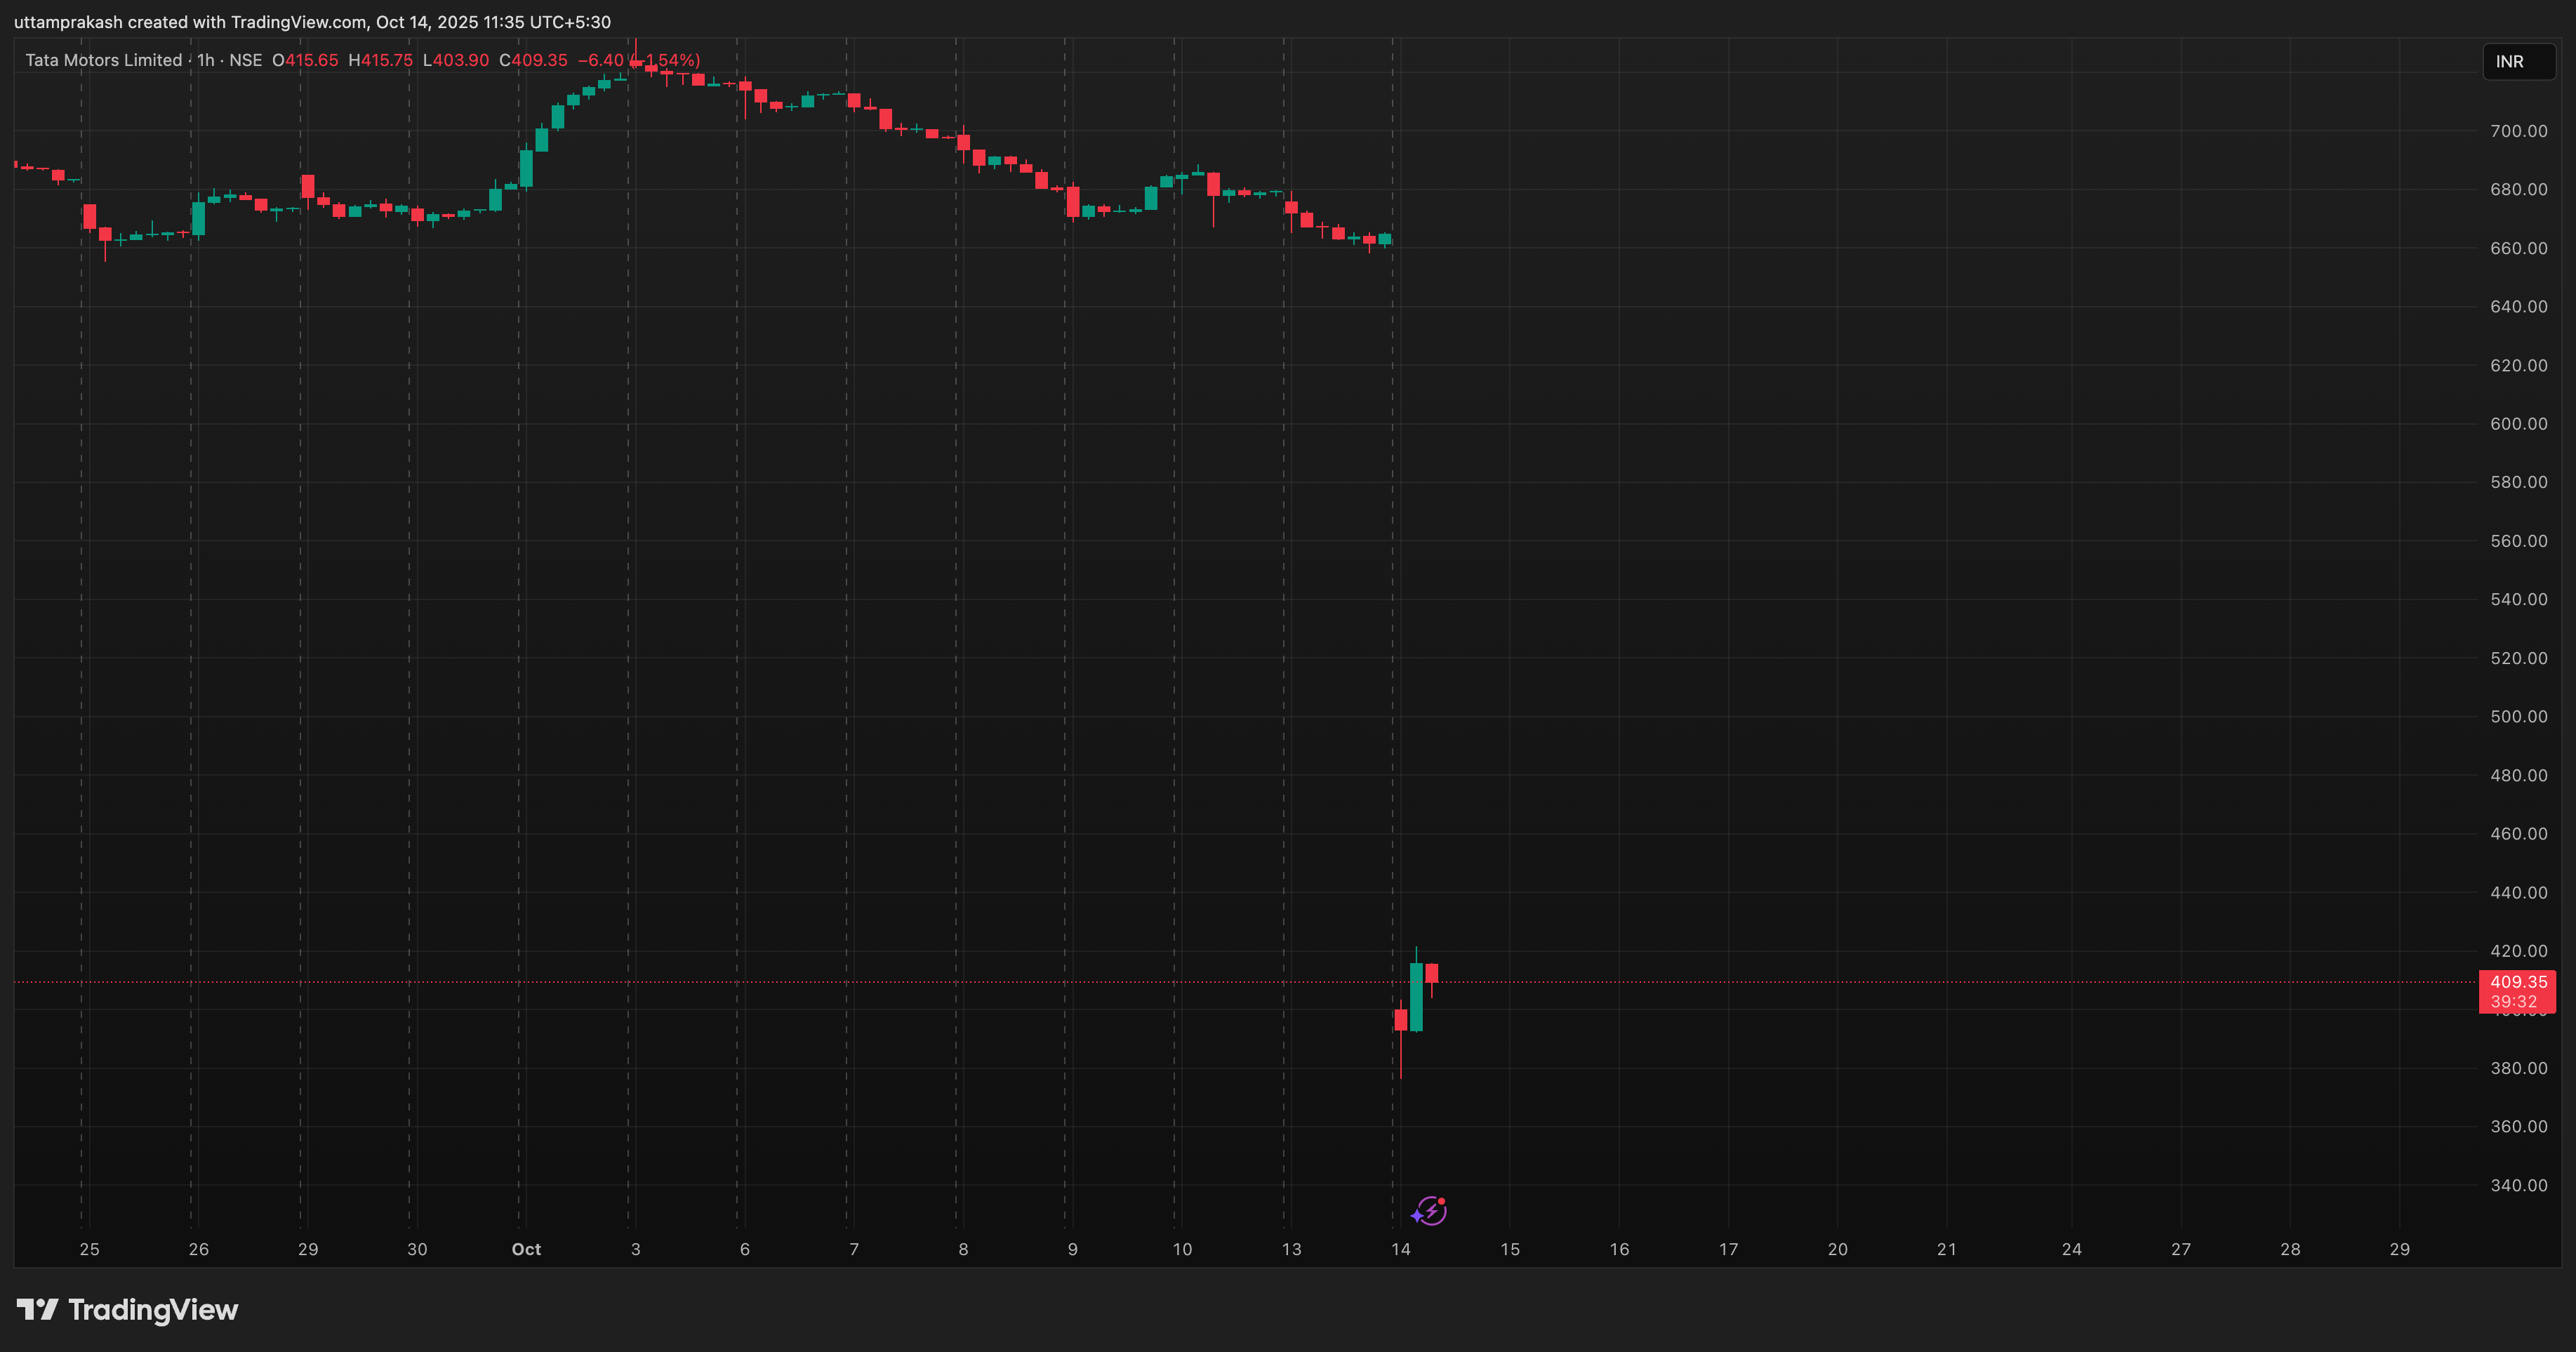
Task: Click the Tata Motors Limited symbol title
Action: (x=103, y=60)
